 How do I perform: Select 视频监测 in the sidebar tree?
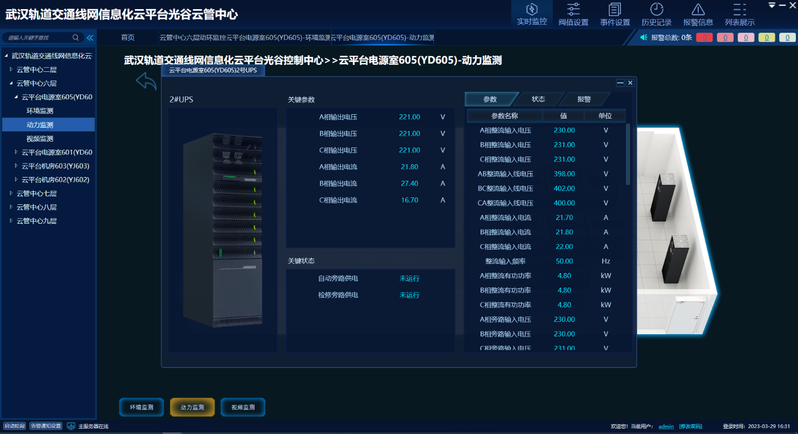tap(40, 138)
